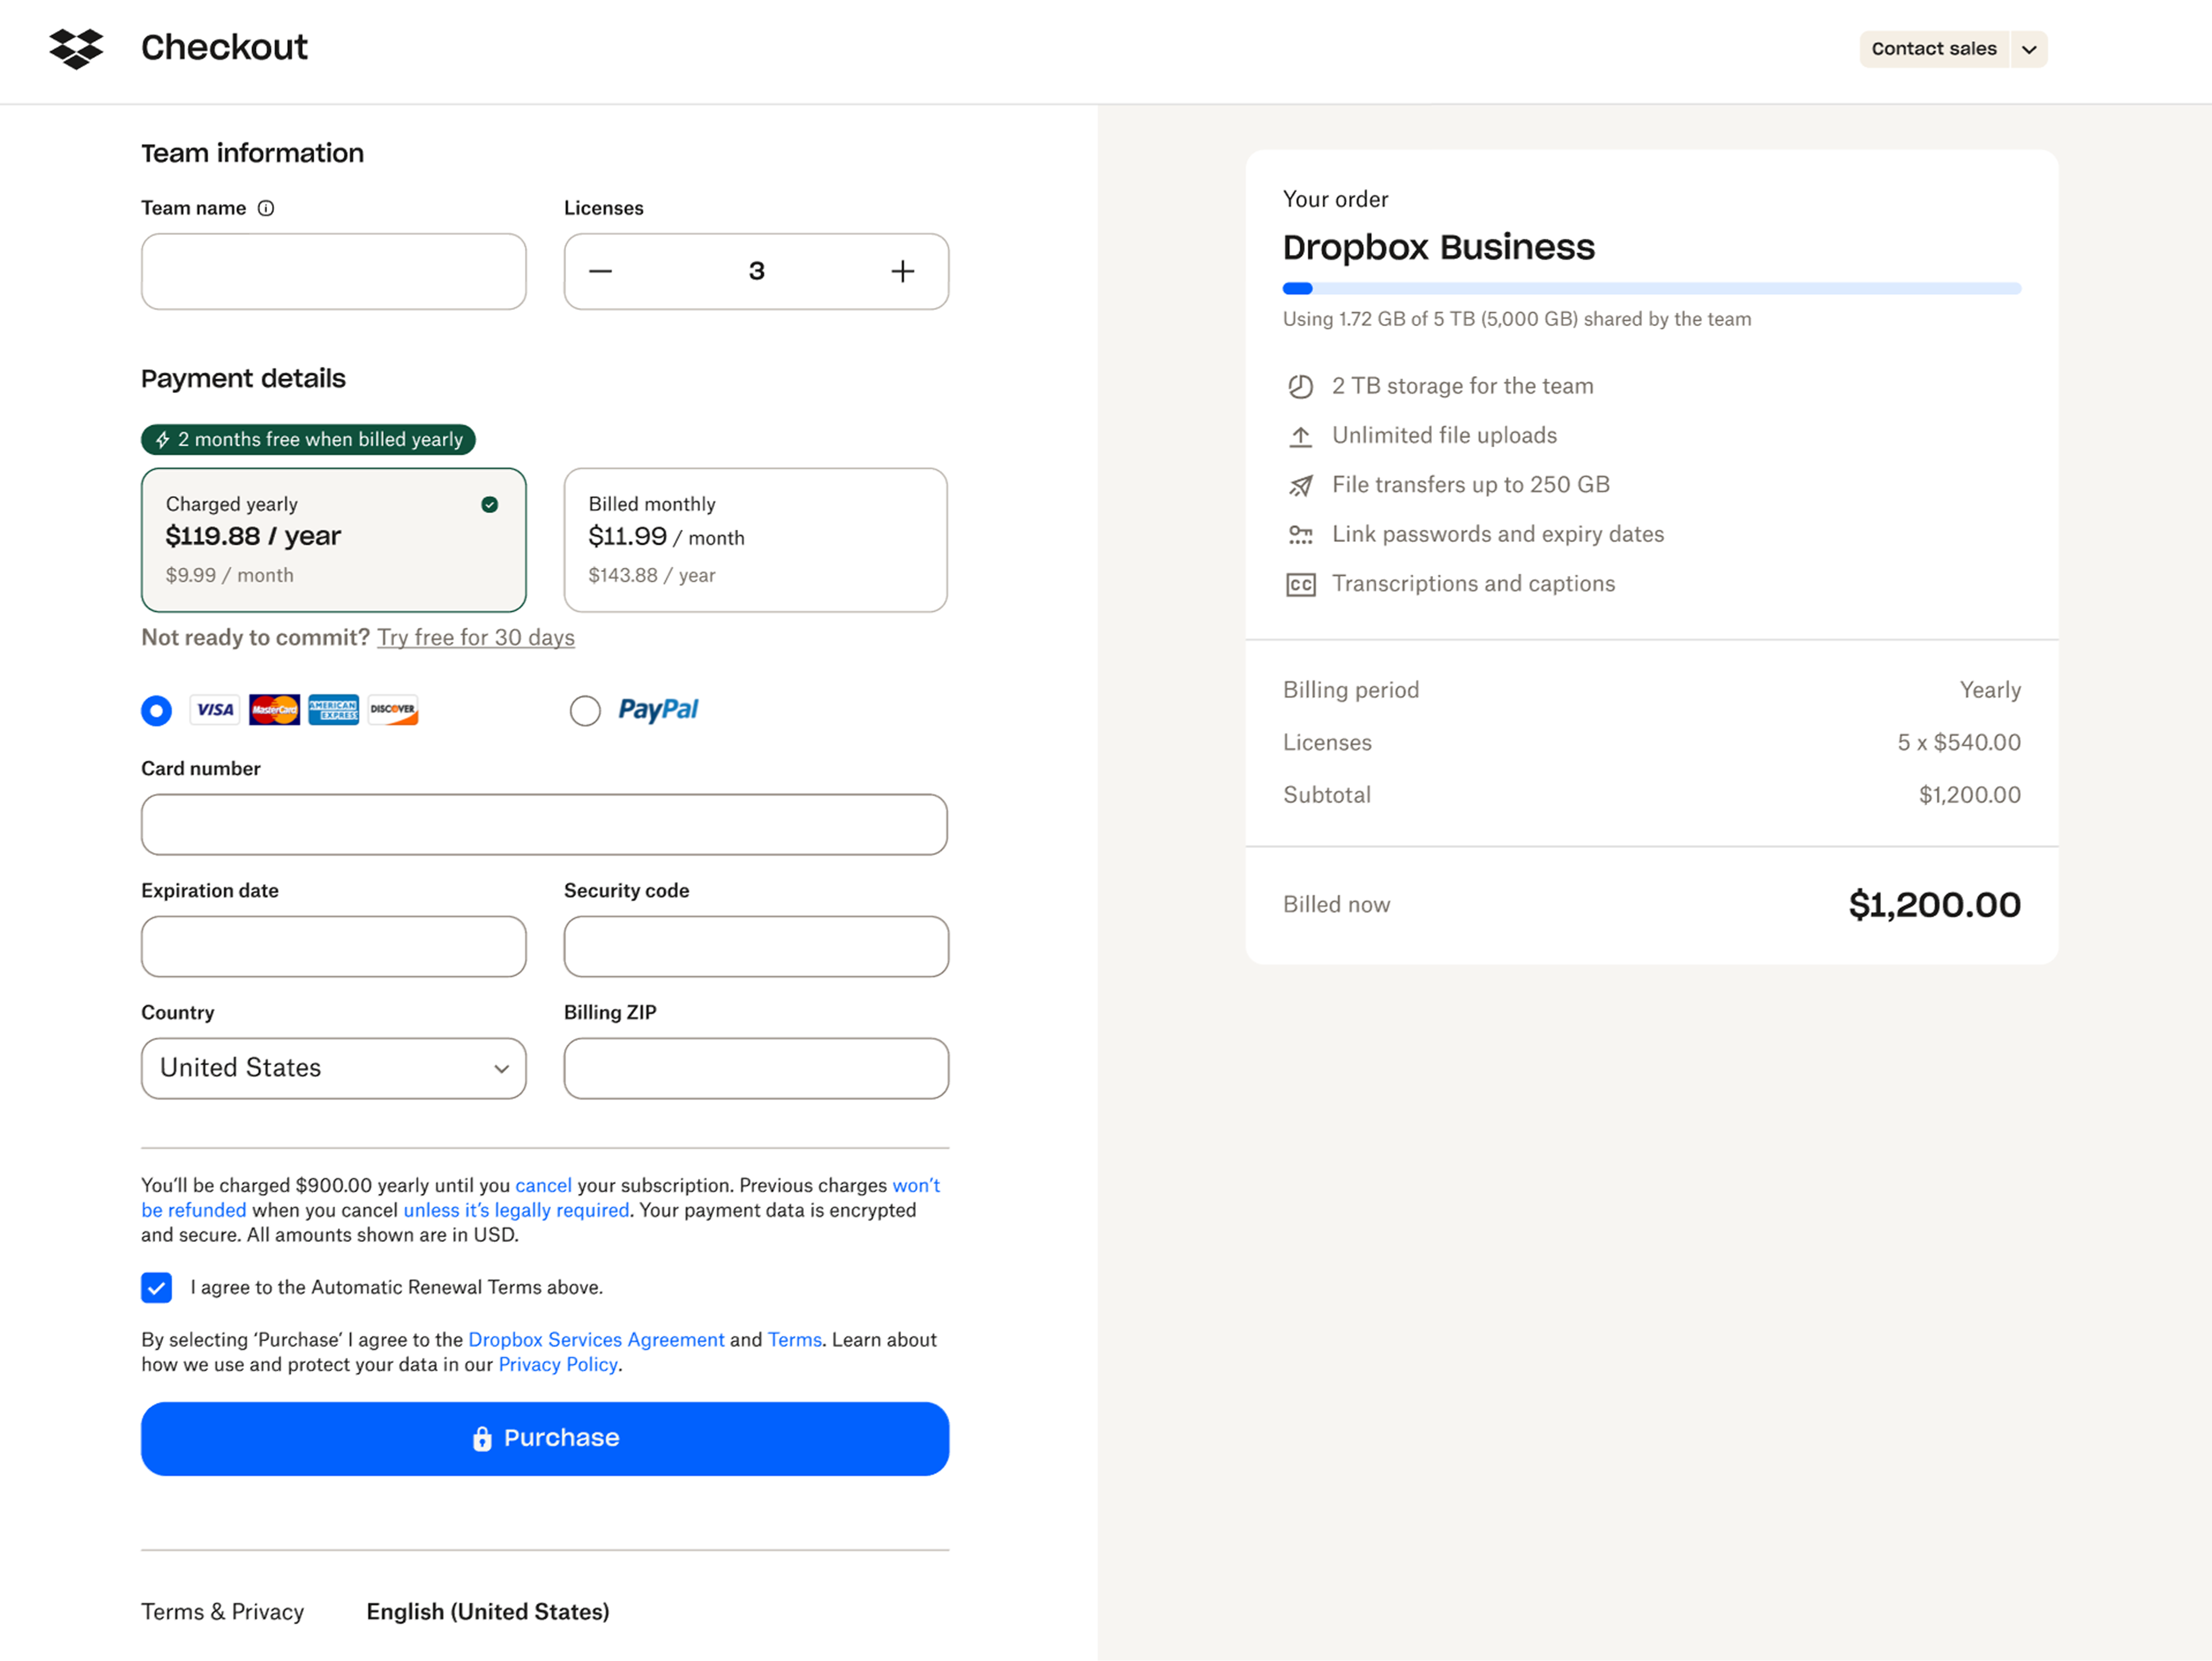Open the Try free for 30 days link

pos(475,637)
